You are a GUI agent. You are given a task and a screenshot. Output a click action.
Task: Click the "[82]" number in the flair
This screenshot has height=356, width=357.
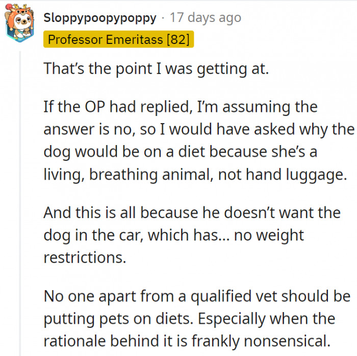[x=177, y=39]
